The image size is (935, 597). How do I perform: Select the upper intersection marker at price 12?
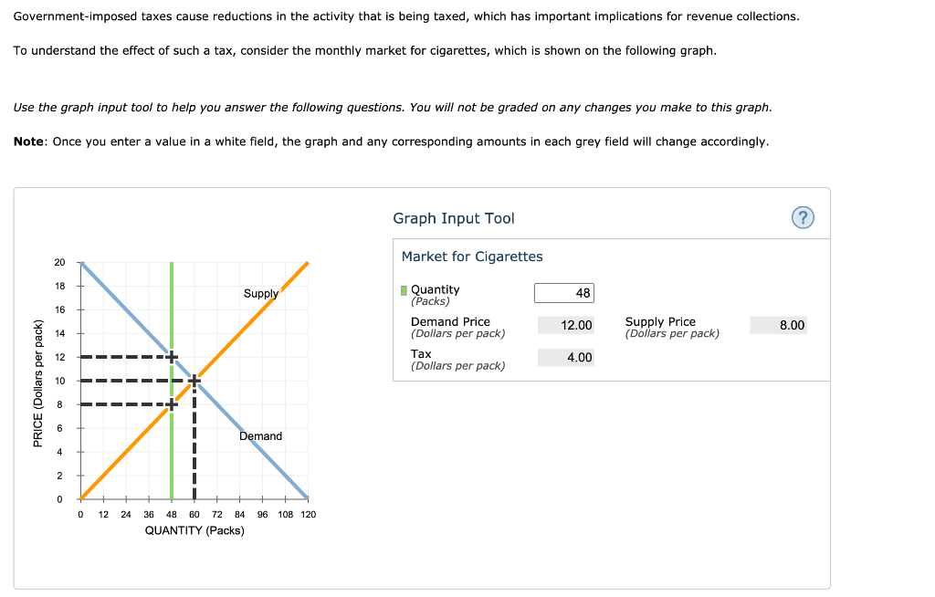pyautogui.click(x=171, y=358)
